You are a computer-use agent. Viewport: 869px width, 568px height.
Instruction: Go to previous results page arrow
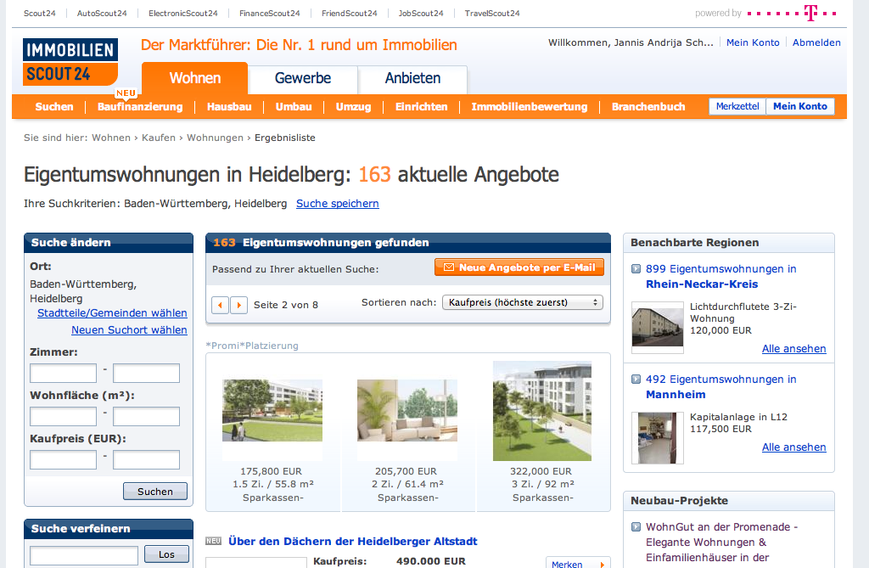pyautogui.click(x=220, y=305)
